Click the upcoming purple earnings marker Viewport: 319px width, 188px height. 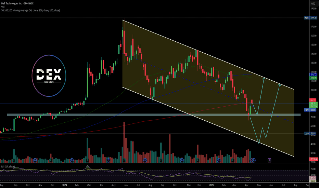coord(269,161)
